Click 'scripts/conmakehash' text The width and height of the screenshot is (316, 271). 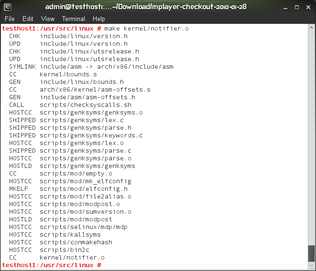(76, 242)
